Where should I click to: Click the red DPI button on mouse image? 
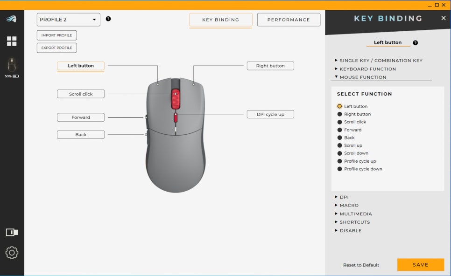(x=176, y=117)
